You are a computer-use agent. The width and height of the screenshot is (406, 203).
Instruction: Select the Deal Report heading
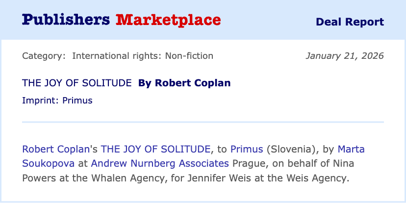click(x=350, y=22)
